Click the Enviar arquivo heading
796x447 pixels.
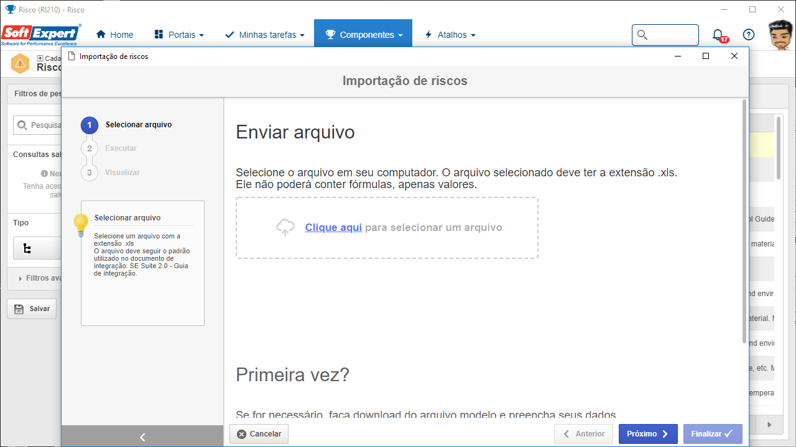pos(295,132)
